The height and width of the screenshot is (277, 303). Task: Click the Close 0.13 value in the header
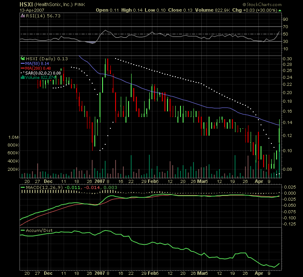click(x=181, y=10)
